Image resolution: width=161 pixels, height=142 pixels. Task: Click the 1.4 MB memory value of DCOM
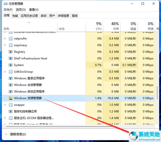pyautogui.click(x=114, y=118)
